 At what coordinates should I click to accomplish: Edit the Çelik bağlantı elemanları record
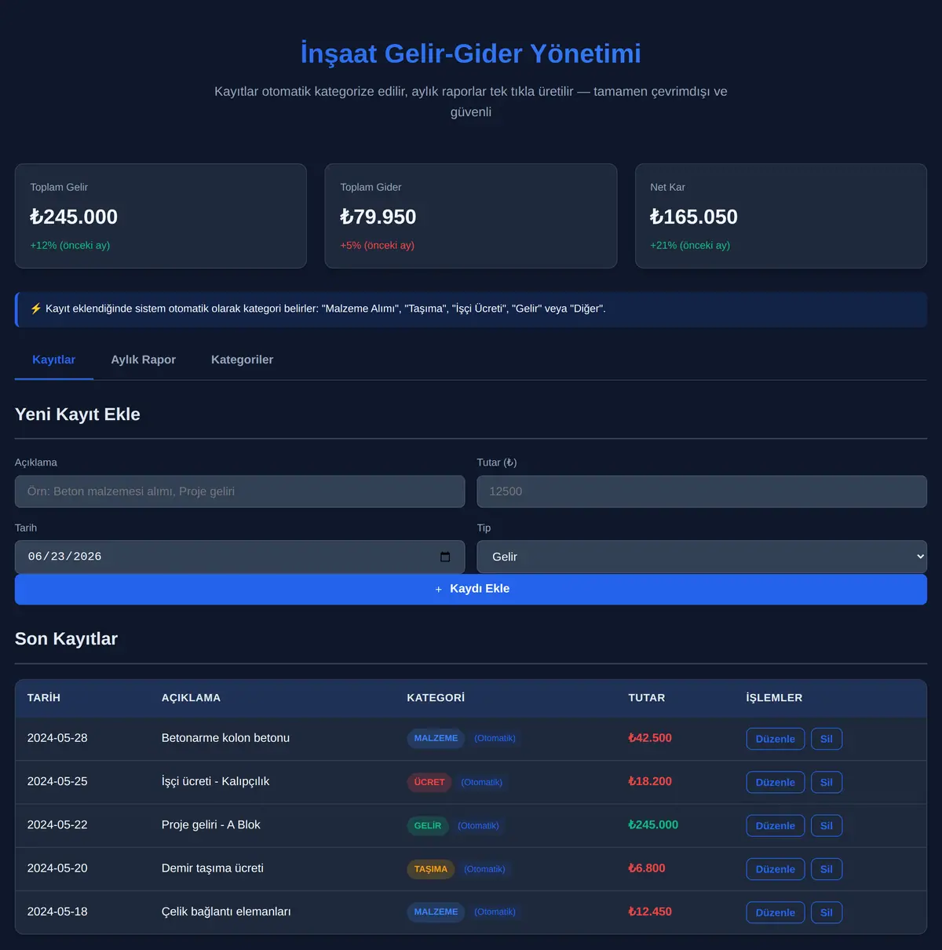[776, 912]
